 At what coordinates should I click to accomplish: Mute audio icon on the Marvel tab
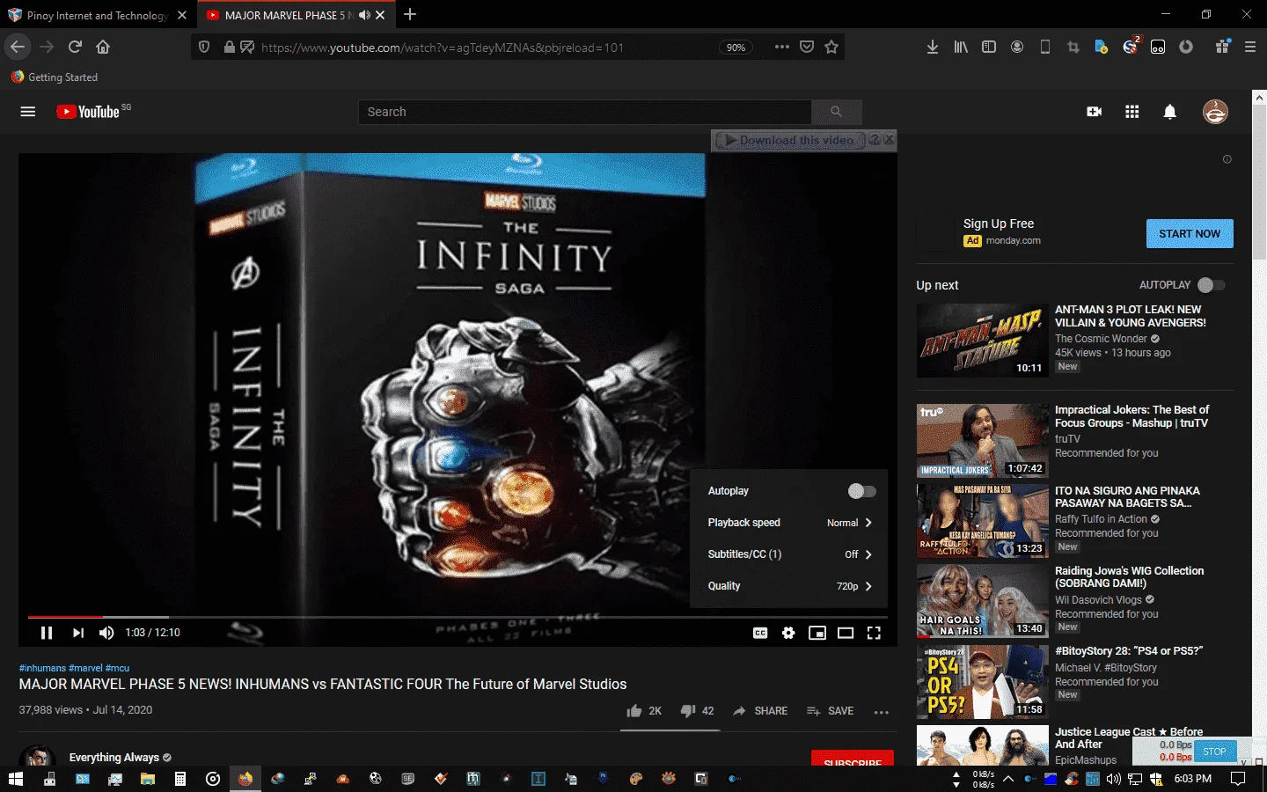(364, 15)
